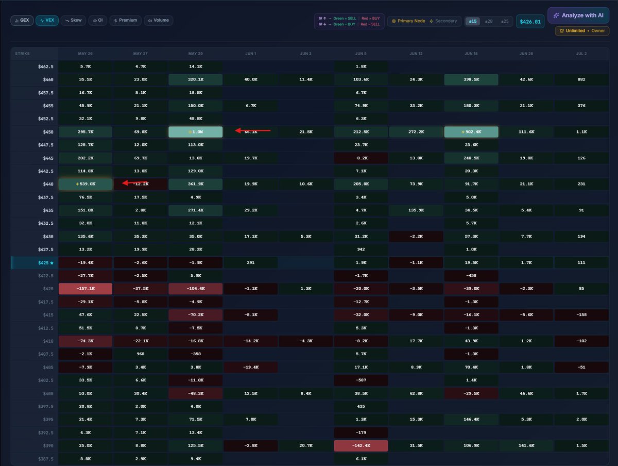Click the MAY 27 column header

coord(140,54)
